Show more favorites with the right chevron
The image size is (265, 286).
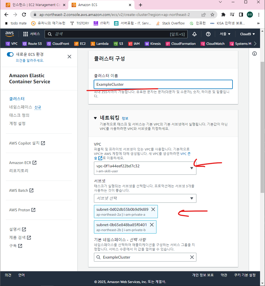[255, 44]
